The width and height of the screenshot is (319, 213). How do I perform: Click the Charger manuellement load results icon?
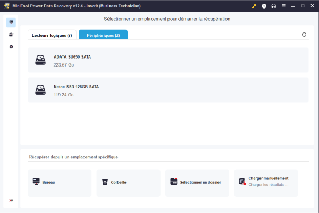(242, 182)
